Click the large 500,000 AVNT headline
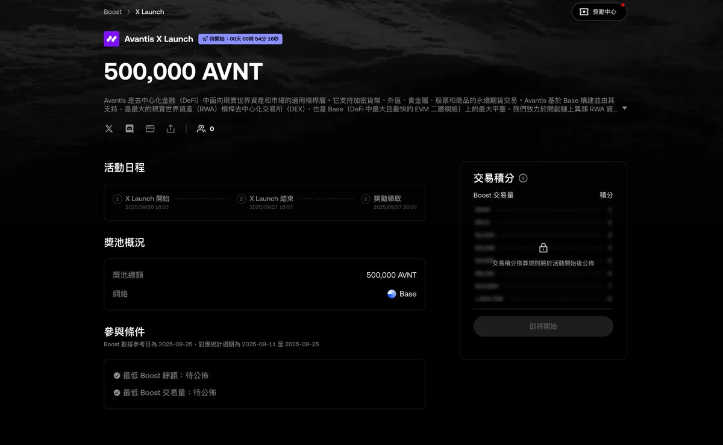The image size is (723, 445). pos(183,72)
